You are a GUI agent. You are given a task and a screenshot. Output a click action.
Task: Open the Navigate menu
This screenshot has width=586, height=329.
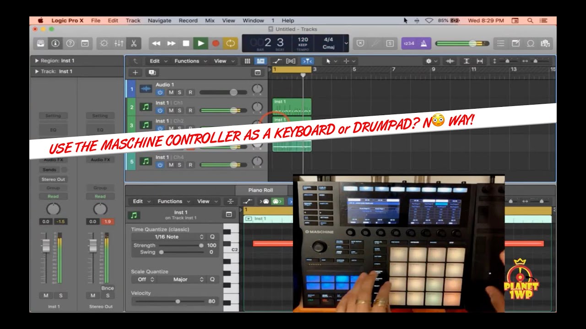click(x=159, y=21)
